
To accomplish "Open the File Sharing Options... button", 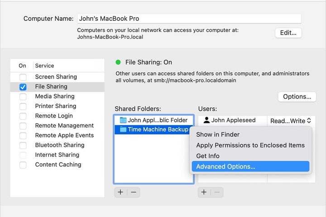I will [x=297, y=97].
